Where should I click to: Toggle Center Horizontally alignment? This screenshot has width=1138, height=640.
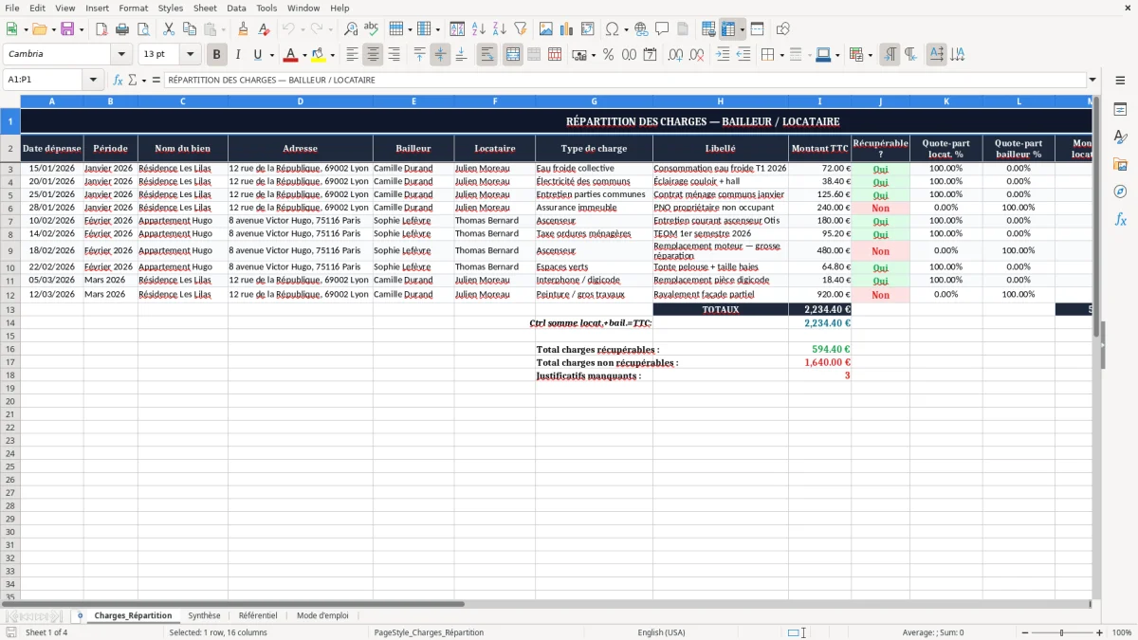[373, 55]
